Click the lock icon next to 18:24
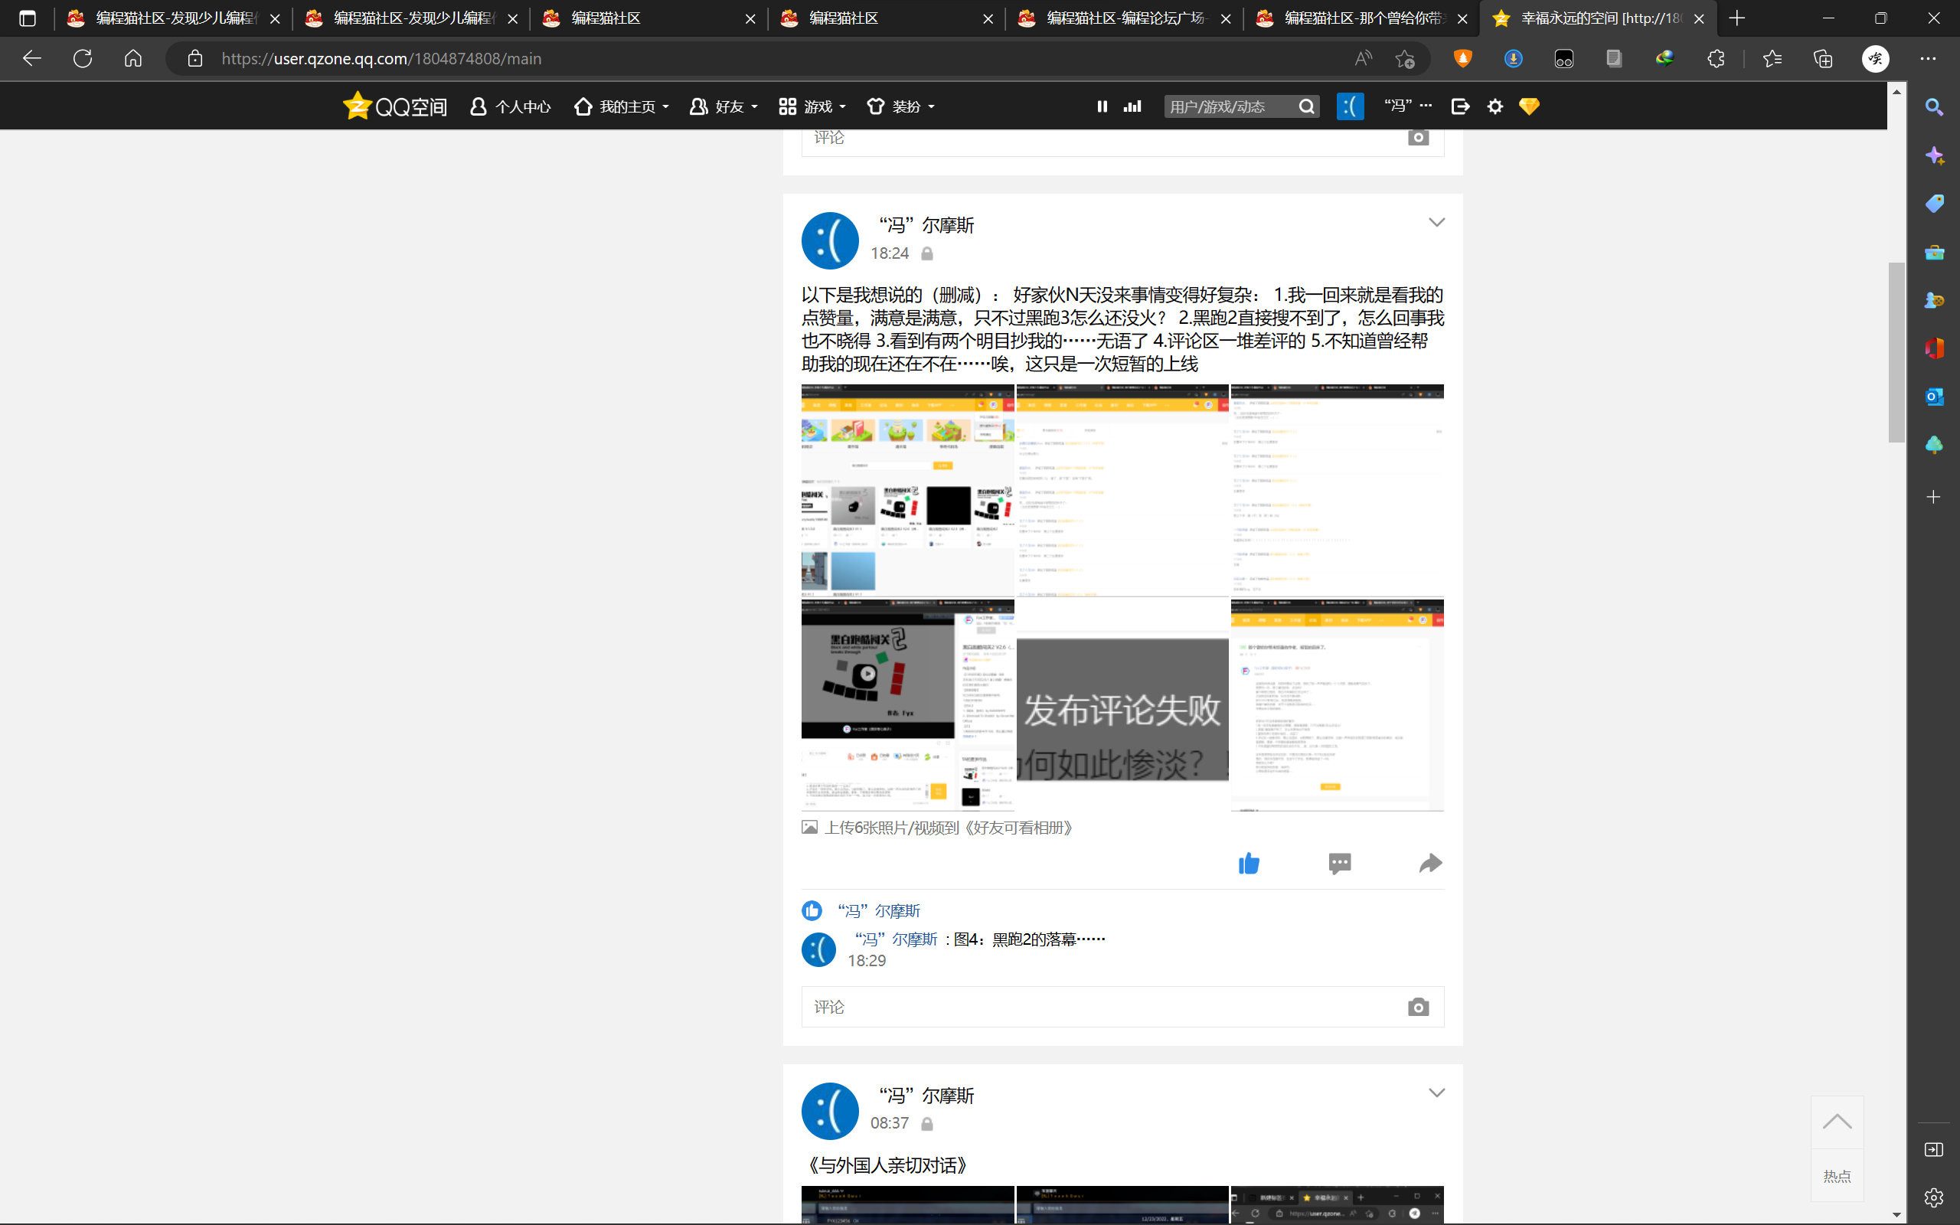 point(927,253)
